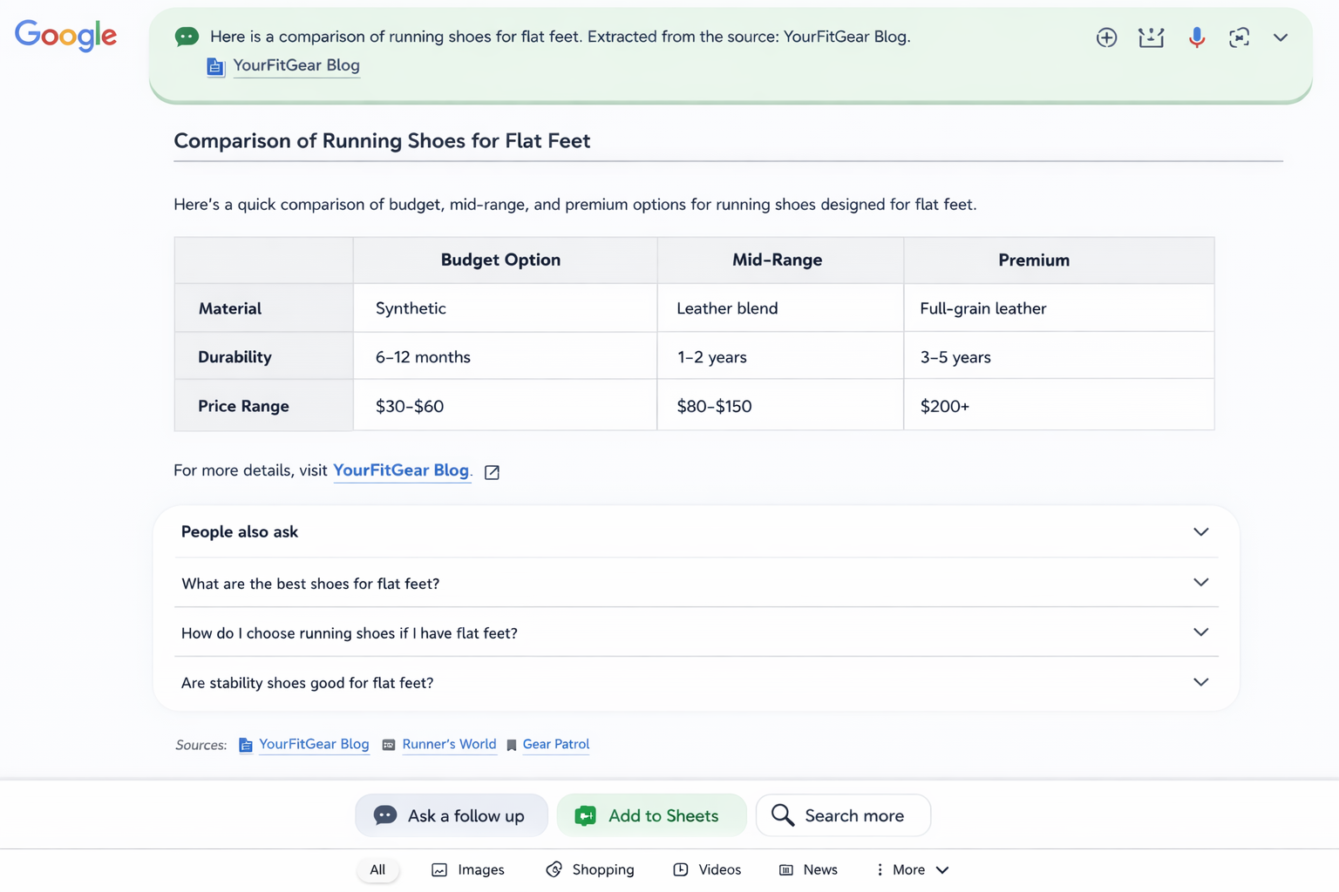This screenshot has width=1339, height=892.
Task: Click document icon beside YourFitGear Blog in search bar
Action: 215,66
